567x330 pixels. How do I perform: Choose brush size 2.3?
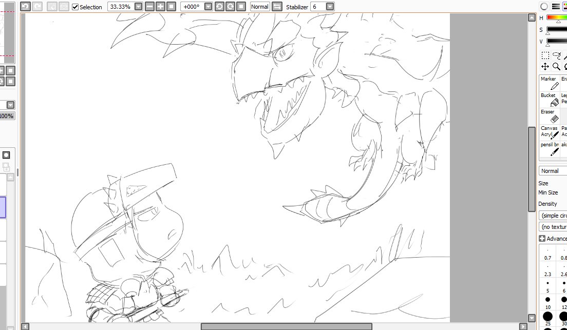[x=548, y=270]
